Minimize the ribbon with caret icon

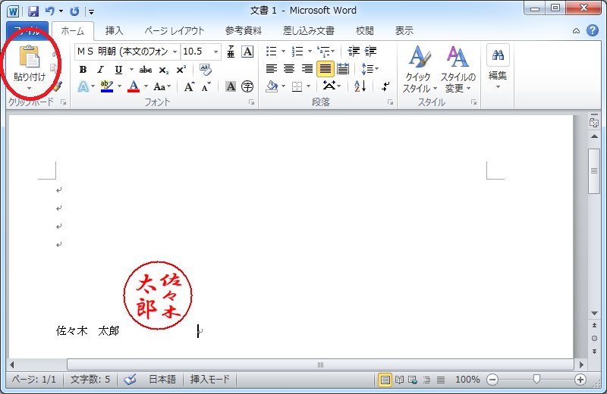pyautogui.click(x=576, y=31)
